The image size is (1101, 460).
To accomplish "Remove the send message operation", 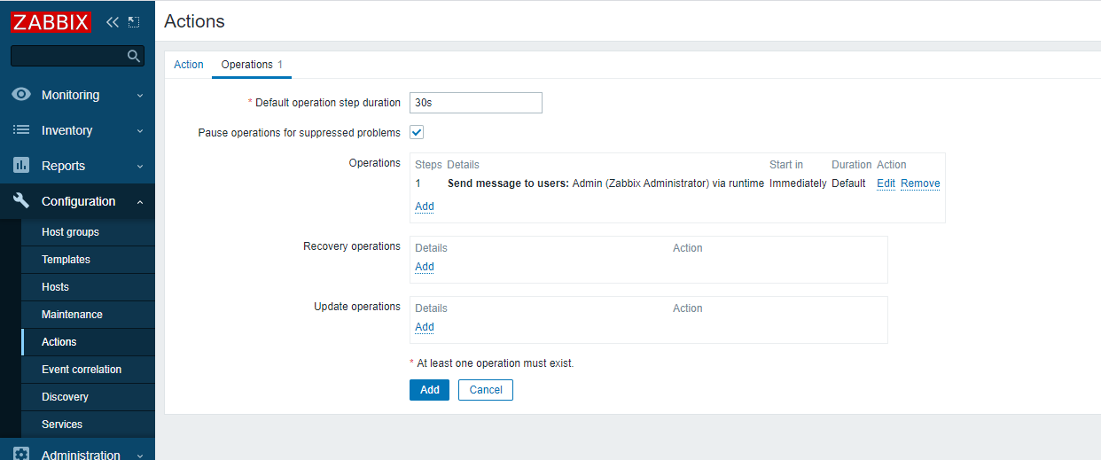I will coord(920,183).
